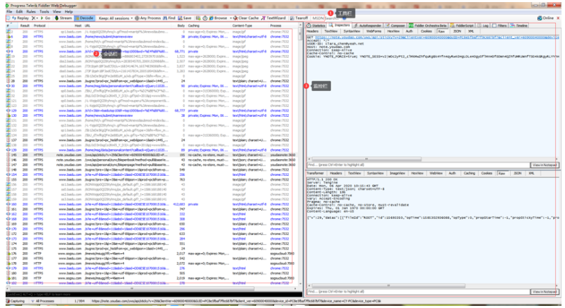
Task: Open the Keep: All sessions dropdown
Action: tap(116, 18)
